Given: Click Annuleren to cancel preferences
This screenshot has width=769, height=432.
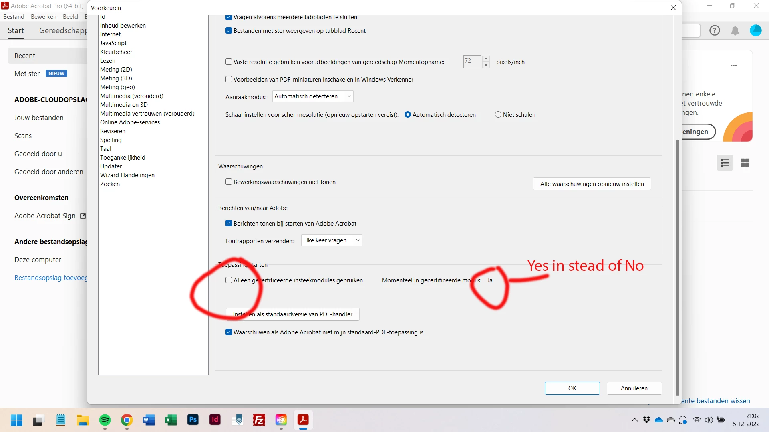Looking at the screenshot, I should click(x=634, y=388).
